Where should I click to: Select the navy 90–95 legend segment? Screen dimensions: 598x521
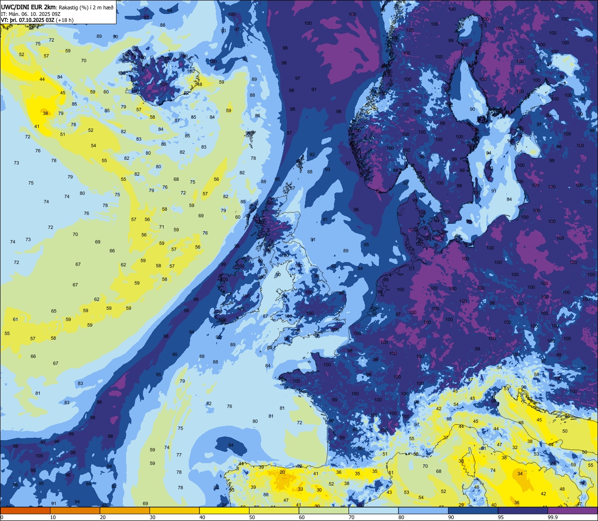tap(473, 510)
